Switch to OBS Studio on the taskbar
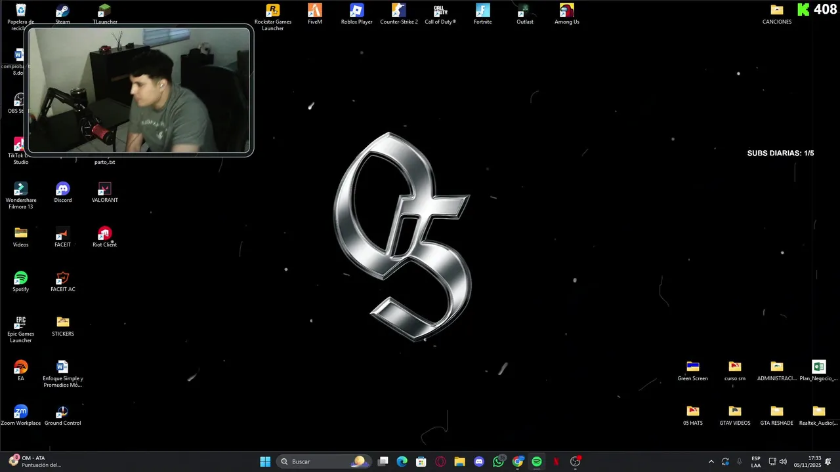Viewport: 840px width, 472px height. (x=576, y=462)
